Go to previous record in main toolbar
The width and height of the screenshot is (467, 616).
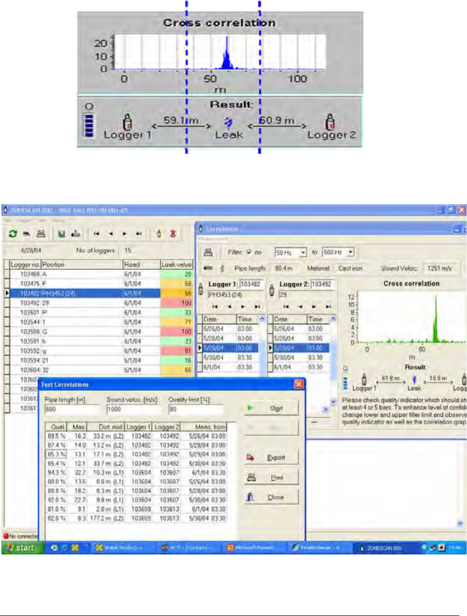click(110, 233)
